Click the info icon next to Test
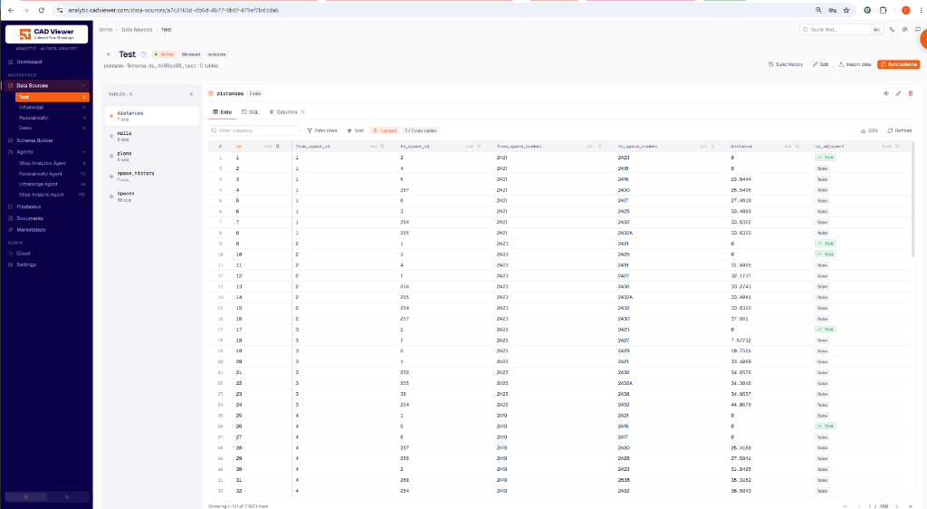927x509 pixels. coord(144,54)
